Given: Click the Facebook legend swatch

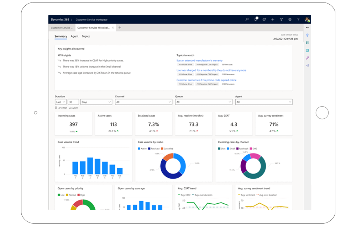Looking at the screenshot, I should 237,149.
